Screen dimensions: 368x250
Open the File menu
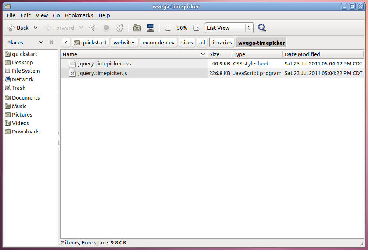11,15
